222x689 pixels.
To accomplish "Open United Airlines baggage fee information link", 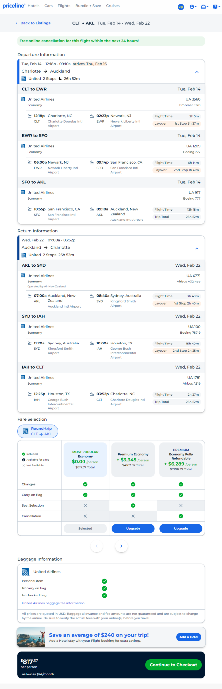I will pos(53,603).
